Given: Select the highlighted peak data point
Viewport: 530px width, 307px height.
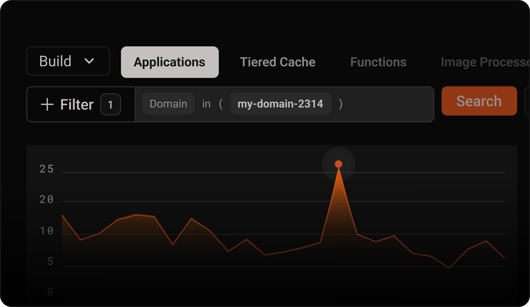Looking at the screenshot, I should click(x=338, y=163).
